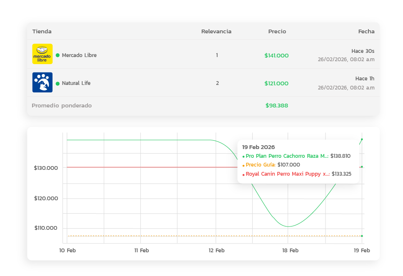403x276 pixels.
Task: Select the Royal Canin Perro Maxi Puppy label
Action: (288, 174)
